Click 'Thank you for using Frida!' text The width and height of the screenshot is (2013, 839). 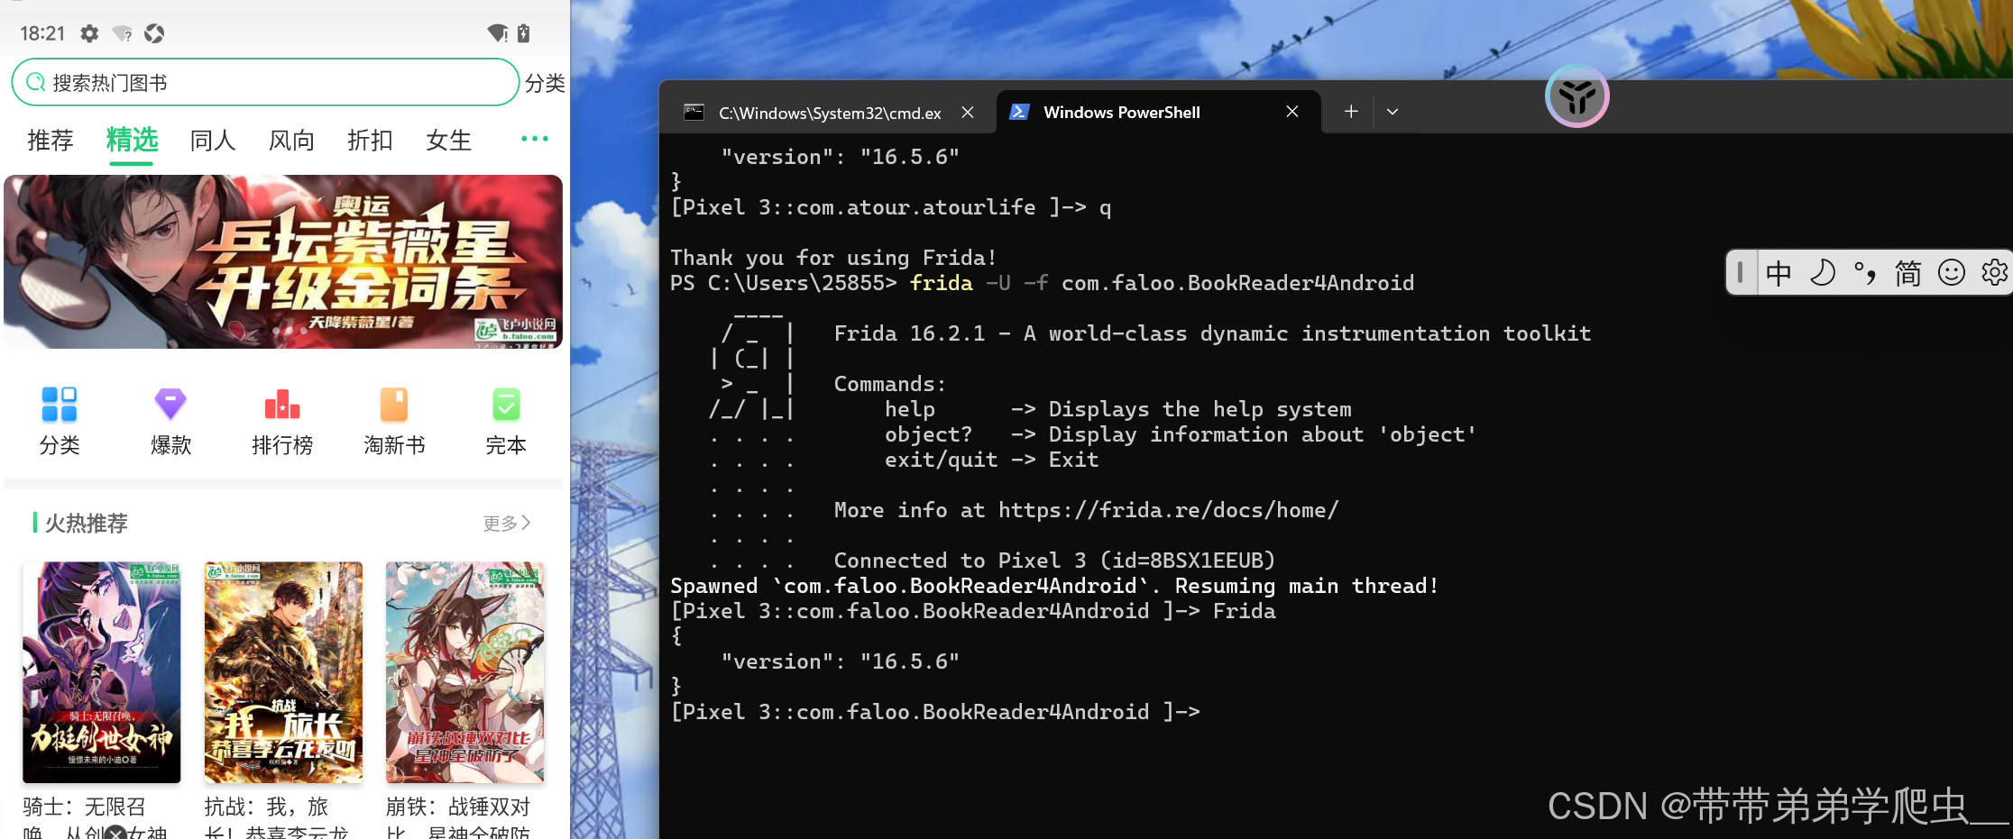(833, 258)
